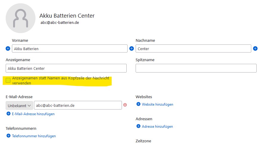Click the plus icon left of Vorname
The image size is (262, 145).
click(8, 48)
